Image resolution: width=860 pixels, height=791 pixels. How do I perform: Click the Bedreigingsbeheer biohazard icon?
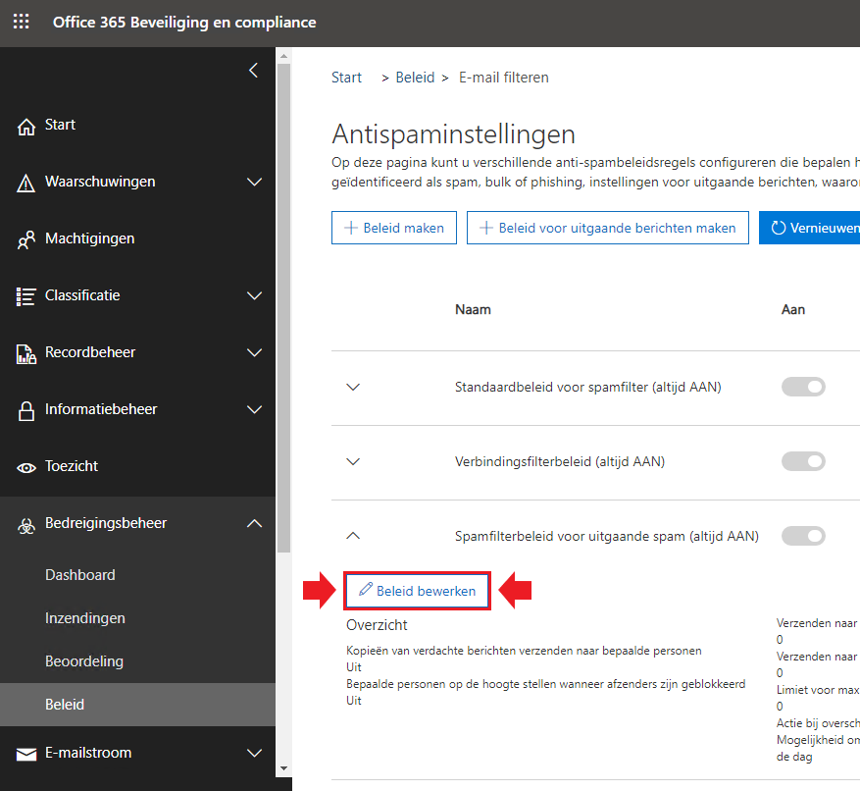point(25,525)
